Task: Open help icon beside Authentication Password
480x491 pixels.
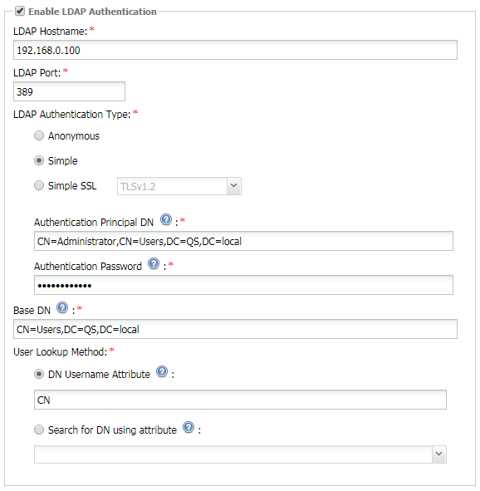Action: pos(154,263)
